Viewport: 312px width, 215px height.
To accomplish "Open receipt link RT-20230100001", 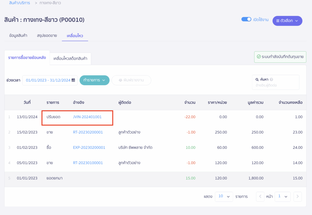I will tap(88, 163).
